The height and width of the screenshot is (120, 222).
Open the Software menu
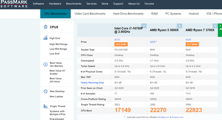[x=38, y=4]
